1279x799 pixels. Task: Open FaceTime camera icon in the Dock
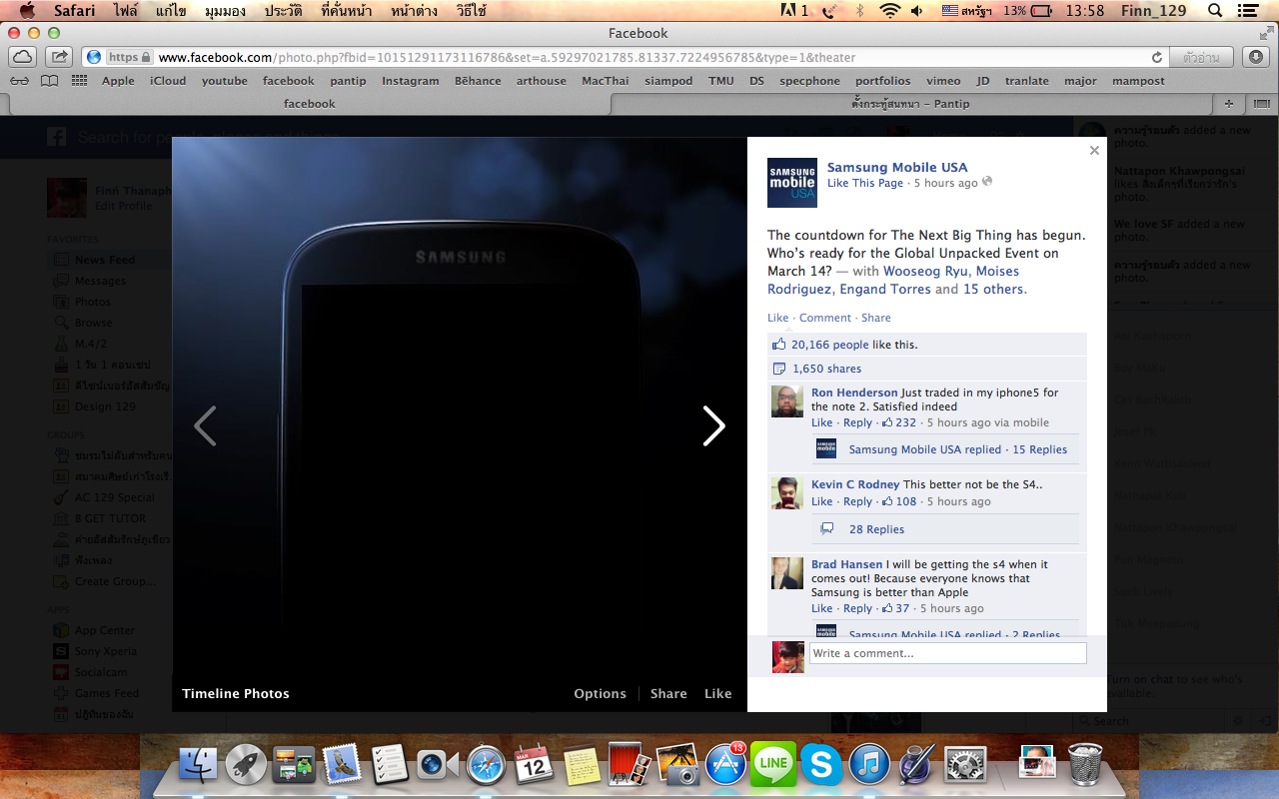[x=438, y=765]
